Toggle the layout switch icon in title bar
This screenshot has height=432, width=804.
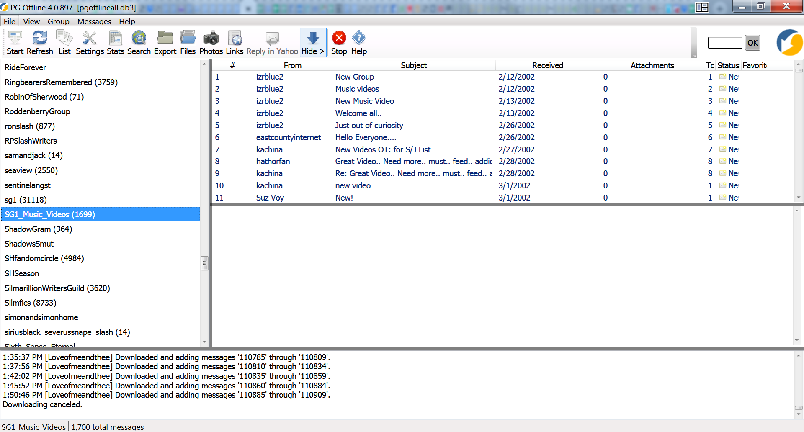pyautogui.click(x=702, y=7)
